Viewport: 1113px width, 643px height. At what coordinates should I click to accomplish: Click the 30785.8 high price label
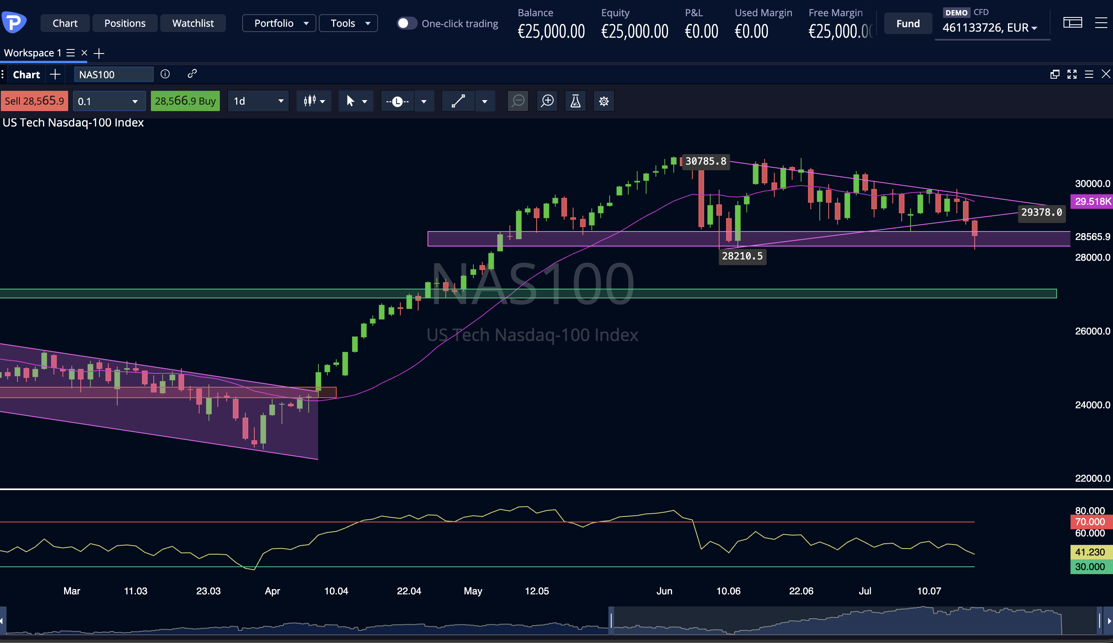pos(706,161)
